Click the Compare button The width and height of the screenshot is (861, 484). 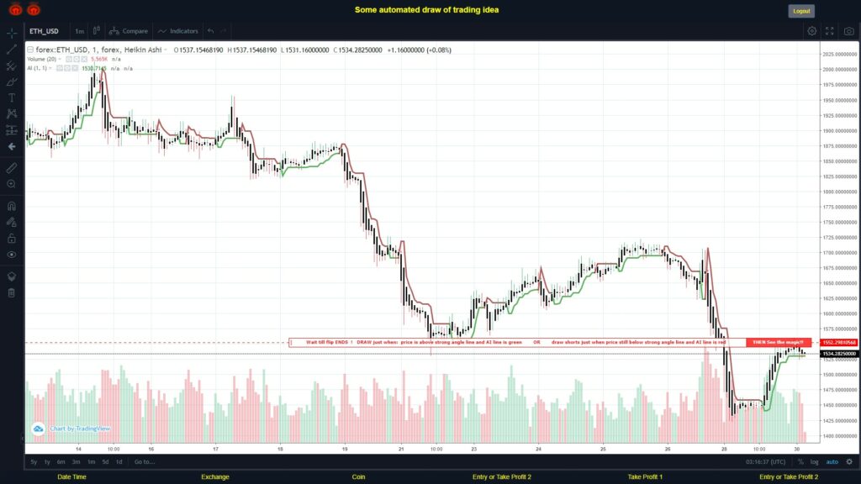click(x=129, y=31)
